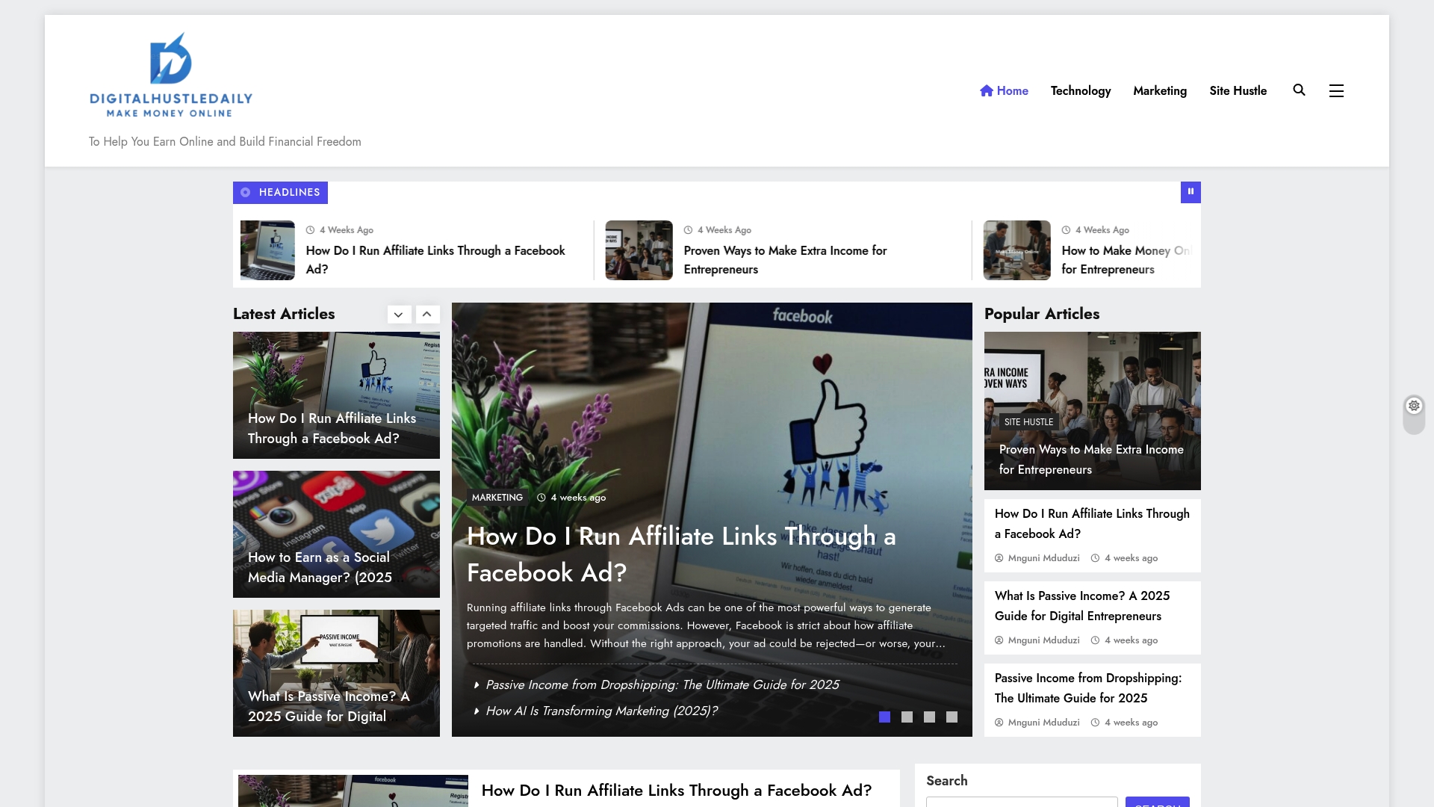Open Latest Articles card about Affiliate Links
Image resolution: width=1434 pixels, height=807 pixels.
click(336, 395)
